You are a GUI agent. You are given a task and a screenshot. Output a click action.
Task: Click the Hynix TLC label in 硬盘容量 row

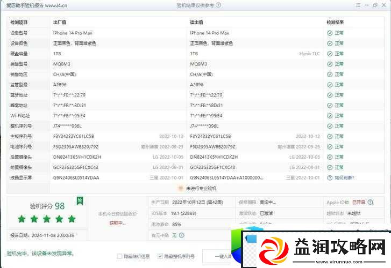pos(309,54)
